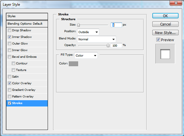Open the Satin settings label

(x=15, y=77)
